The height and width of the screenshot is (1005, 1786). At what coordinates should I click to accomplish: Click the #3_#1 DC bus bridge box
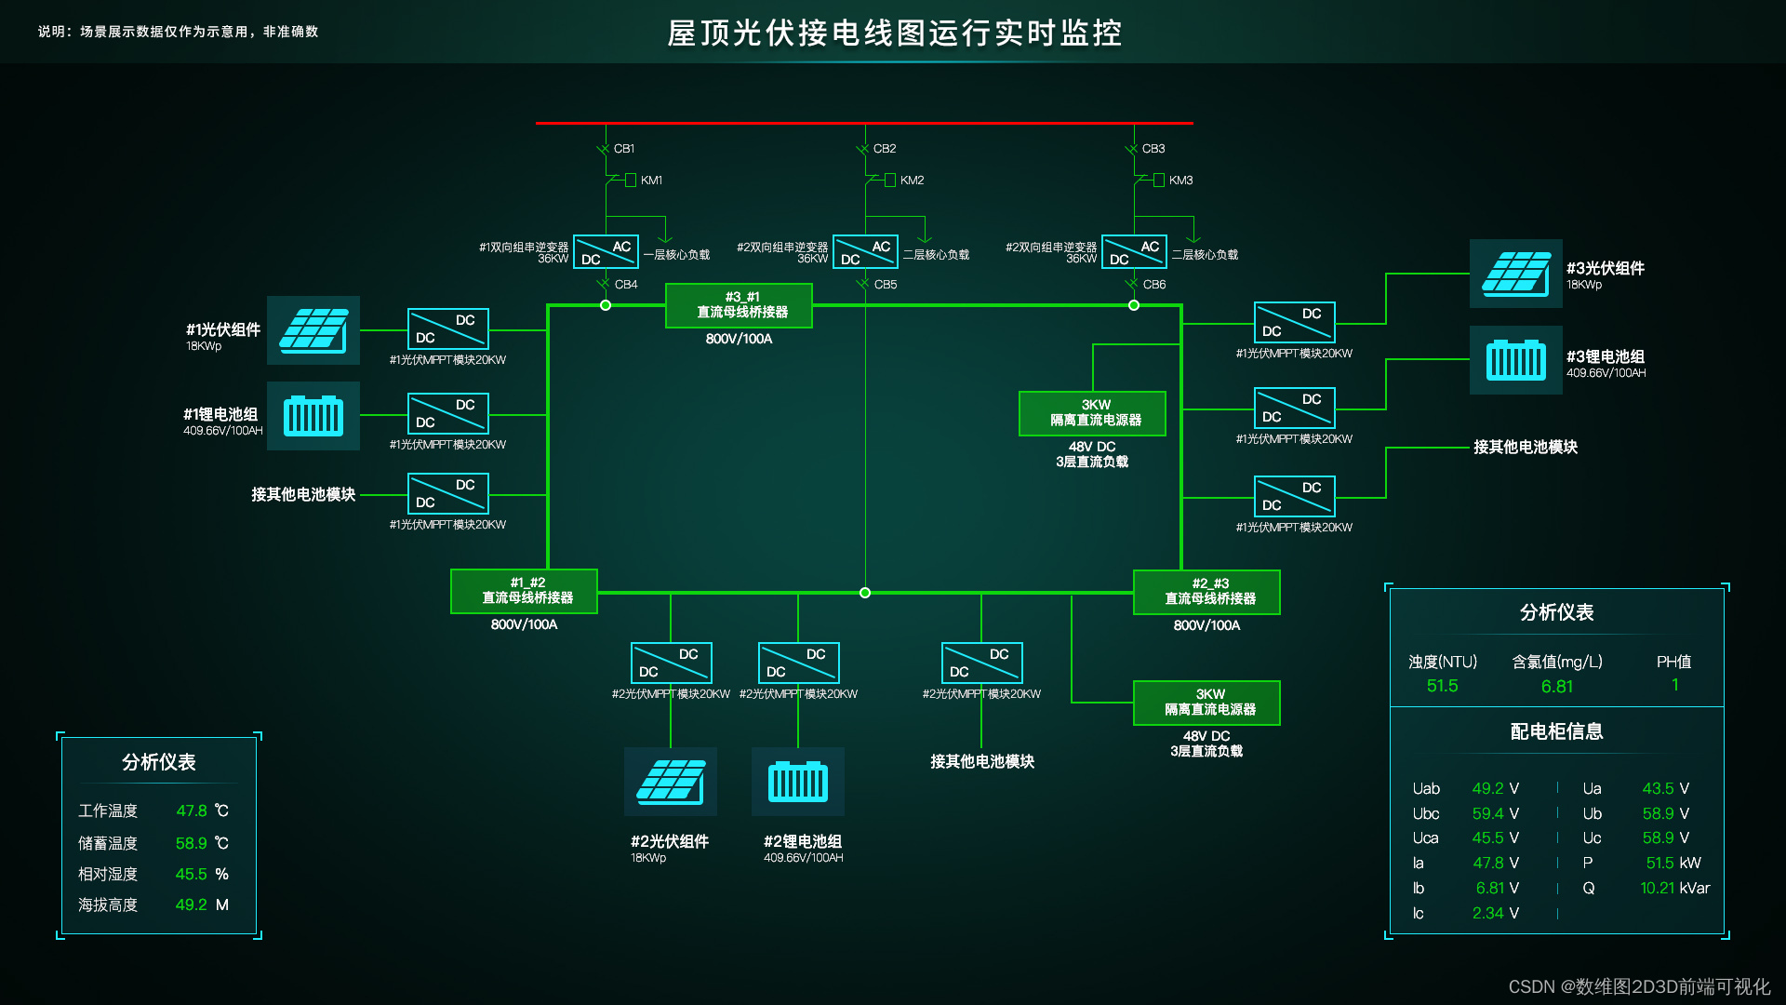click(x=739, y=305)
